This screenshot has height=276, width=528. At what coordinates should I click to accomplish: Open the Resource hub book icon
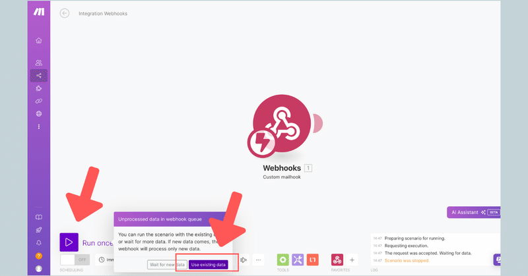pos(39,217)
